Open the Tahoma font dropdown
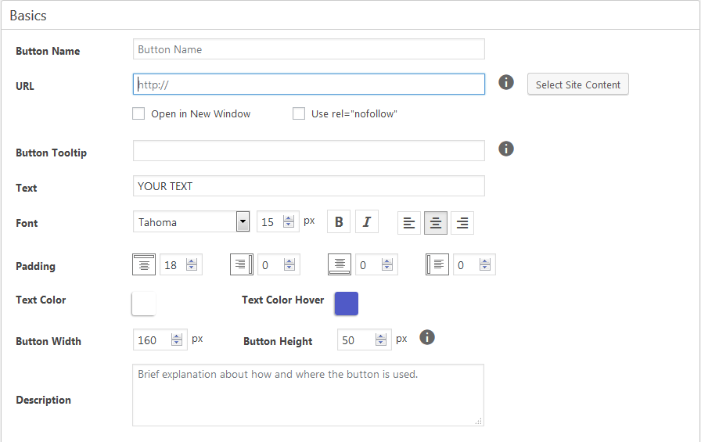The height and width of the screenshot is (442, 701). (x=243, y=222)
